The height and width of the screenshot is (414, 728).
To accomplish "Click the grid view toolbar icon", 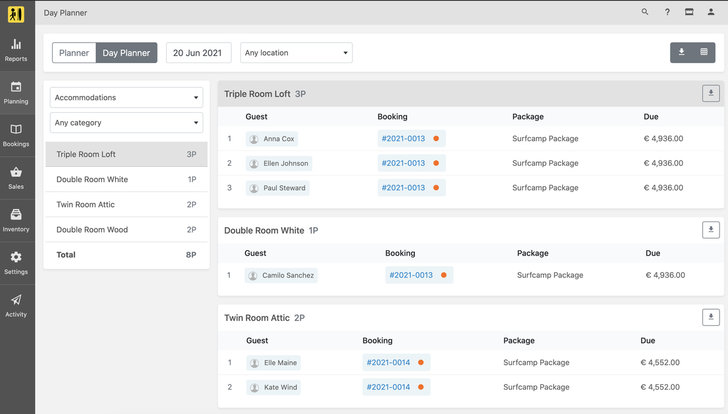I will 704,52.
